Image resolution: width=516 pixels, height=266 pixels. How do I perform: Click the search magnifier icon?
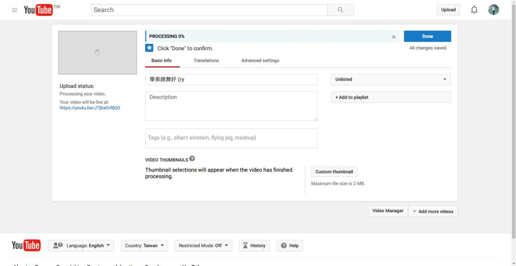coord(340,10)
